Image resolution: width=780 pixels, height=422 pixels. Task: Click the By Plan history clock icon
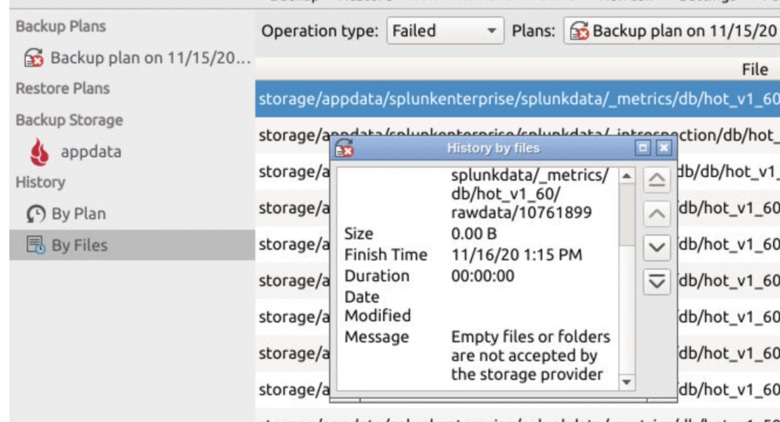coord(36,214)
